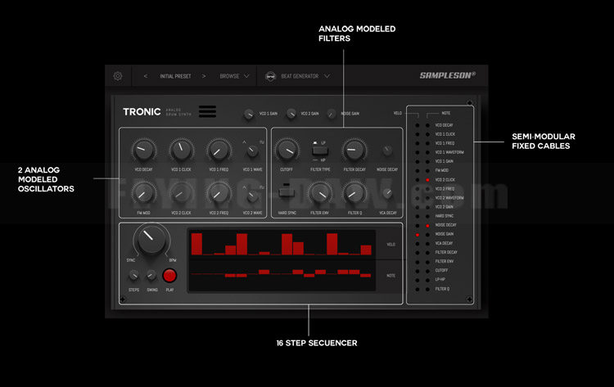This screenshot has height=387, width=614.
Task: Toggle the LP/HP Filter Type switch
Action: [320, 151]
